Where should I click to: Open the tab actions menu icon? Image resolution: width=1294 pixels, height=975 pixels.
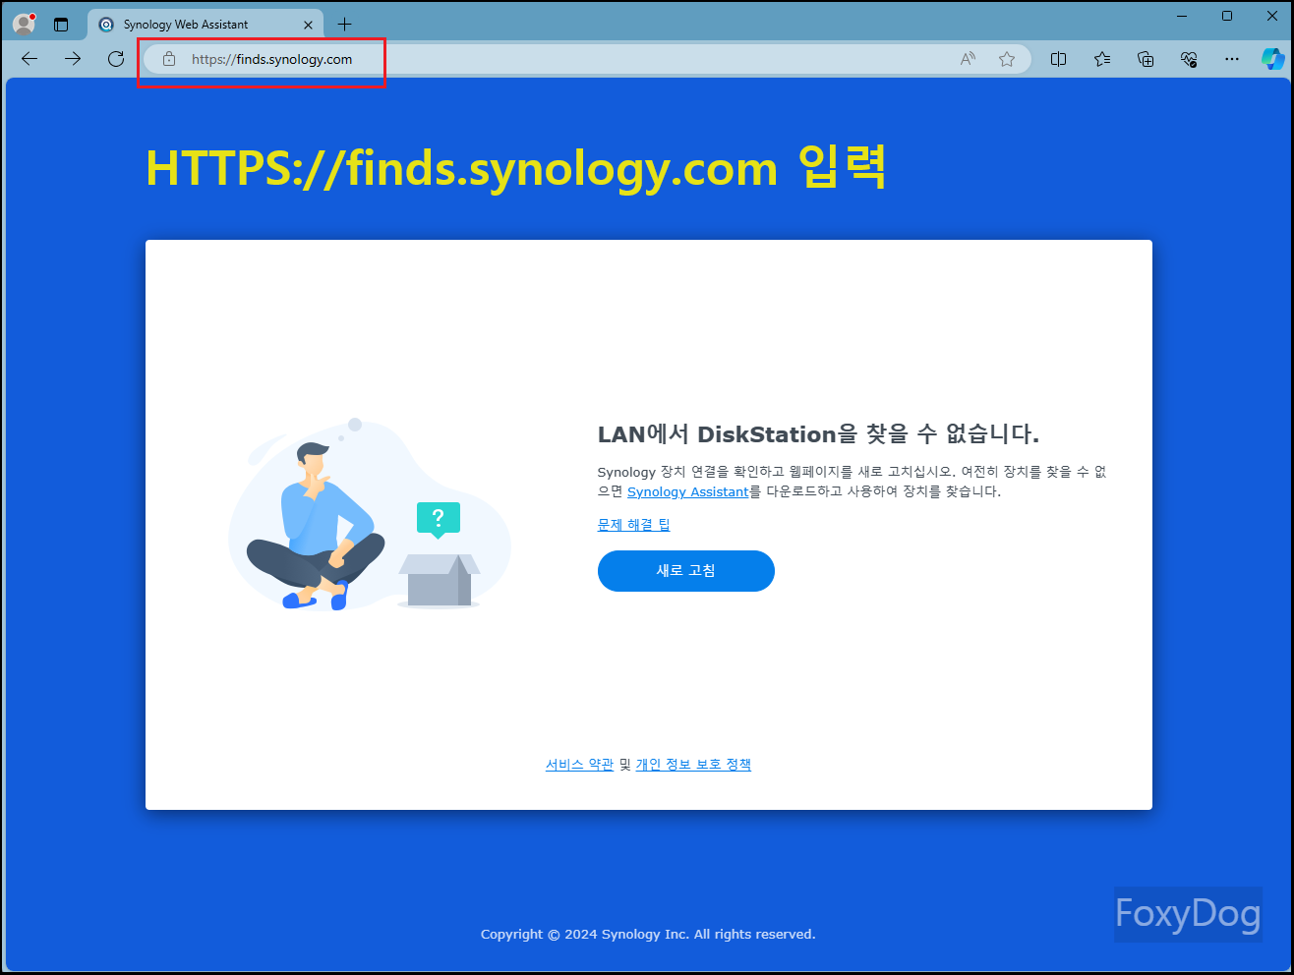pos(61,25)
